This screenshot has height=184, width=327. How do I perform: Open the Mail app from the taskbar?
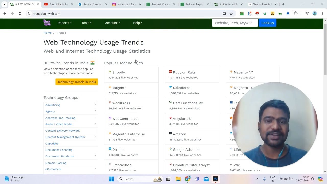click(x=206, y=179)
